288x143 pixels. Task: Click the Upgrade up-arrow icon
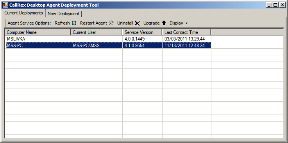tap(164, 23)
